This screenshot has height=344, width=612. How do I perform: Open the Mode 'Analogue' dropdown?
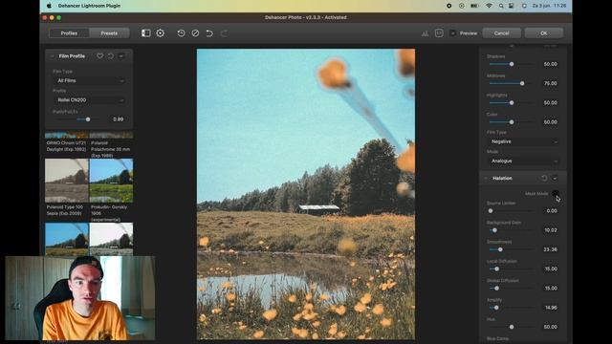tap(523, 161)
